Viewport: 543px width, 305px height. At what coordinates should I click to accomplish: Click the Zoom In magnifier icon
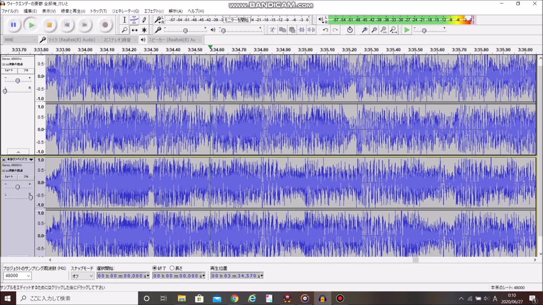(x=365, y=30)
